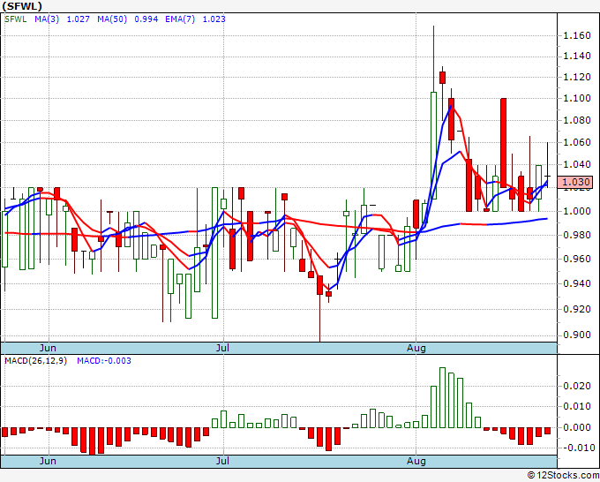Select the green SFWL legend label
The image size is (600, 482).
coord(16,19)
